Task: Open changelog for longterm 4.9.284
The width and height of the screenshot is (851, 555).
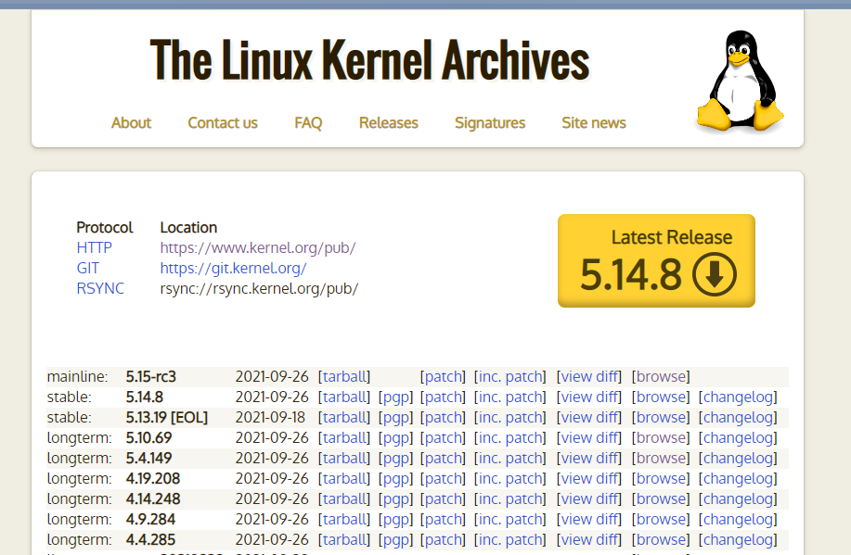Action: [x=738, y=519]
